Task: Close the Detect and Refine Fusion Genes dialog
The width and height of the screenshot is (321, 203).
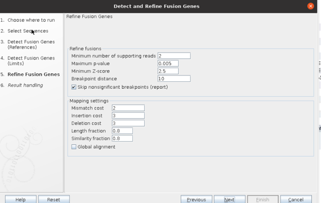Action: [311, 6]
